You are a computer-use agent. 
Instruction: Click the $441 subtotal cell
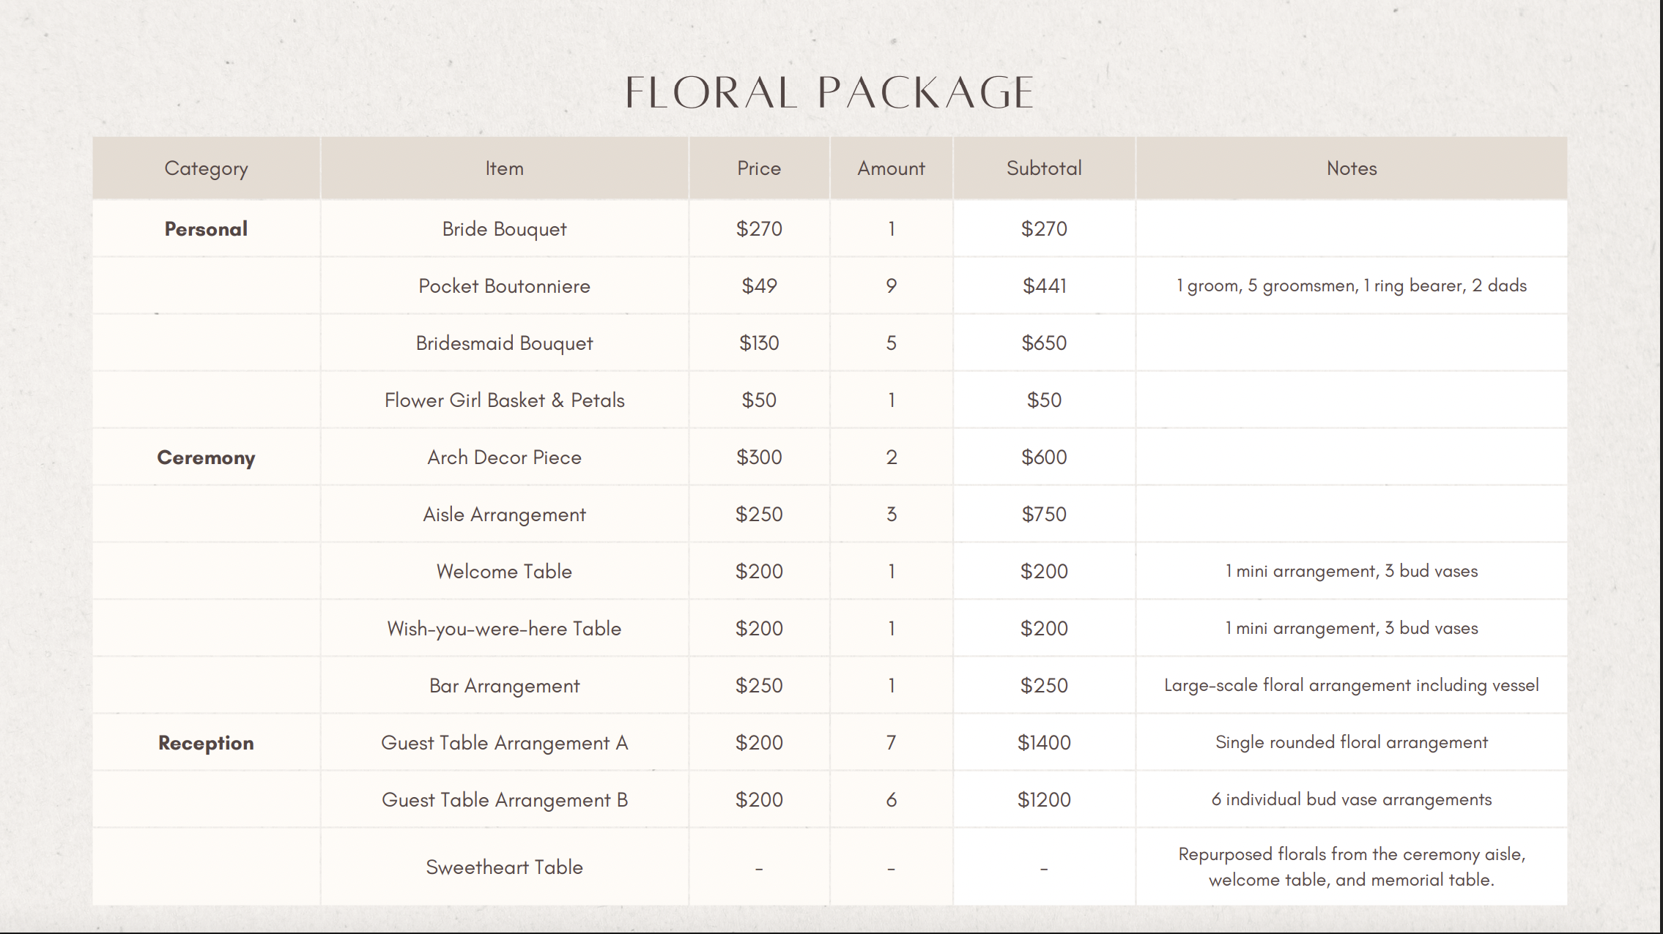coord(1044,286)
